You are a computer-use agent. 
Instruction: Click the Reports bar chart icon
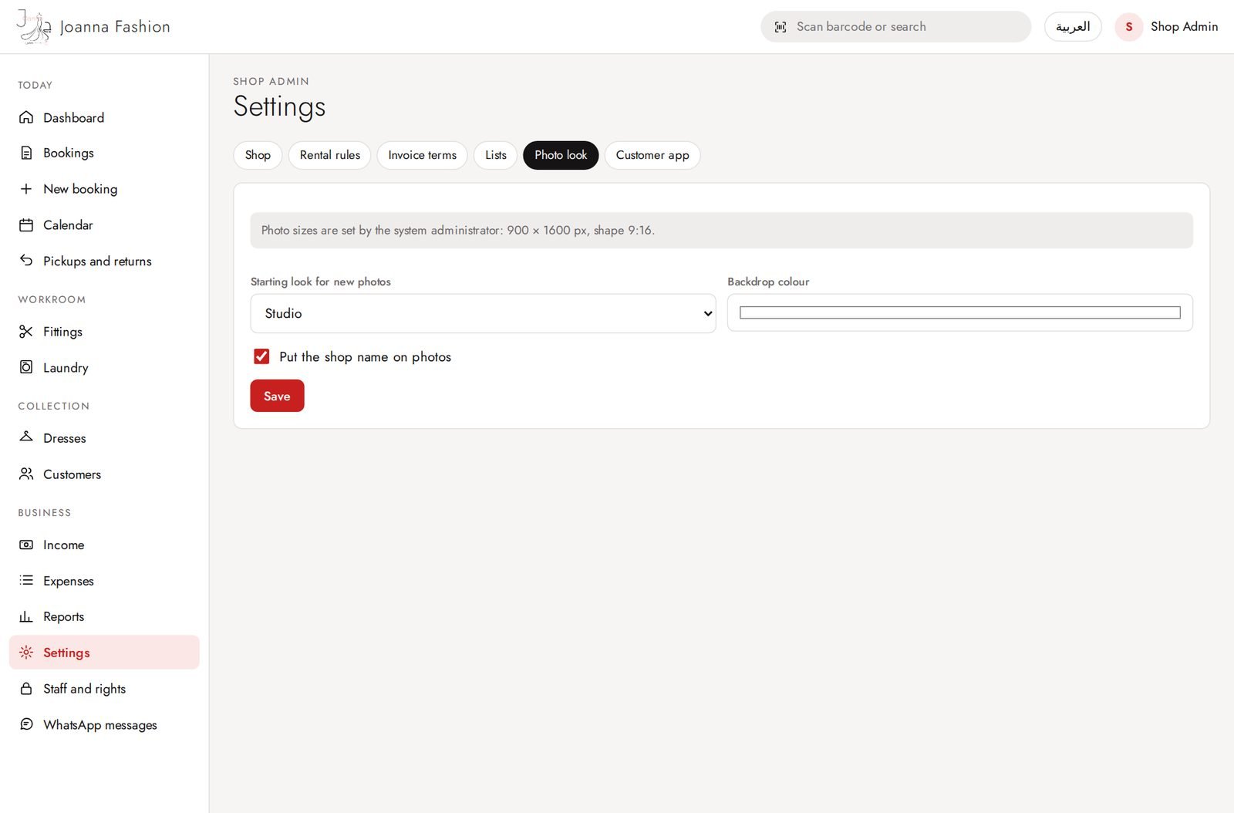(26, 616)
